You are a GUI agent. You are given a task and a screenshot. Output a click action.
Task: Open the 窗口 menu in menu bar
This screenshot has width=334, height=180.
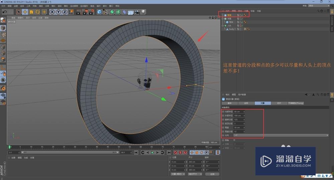111,6
